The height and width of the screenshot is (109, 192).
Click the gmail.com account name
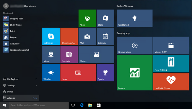pyautogui.click(x=23, y=6)
